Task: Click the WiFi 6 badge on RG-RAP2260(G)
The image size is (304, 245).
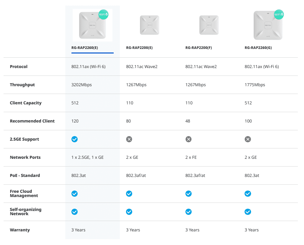Action: (x=279, y=15)
